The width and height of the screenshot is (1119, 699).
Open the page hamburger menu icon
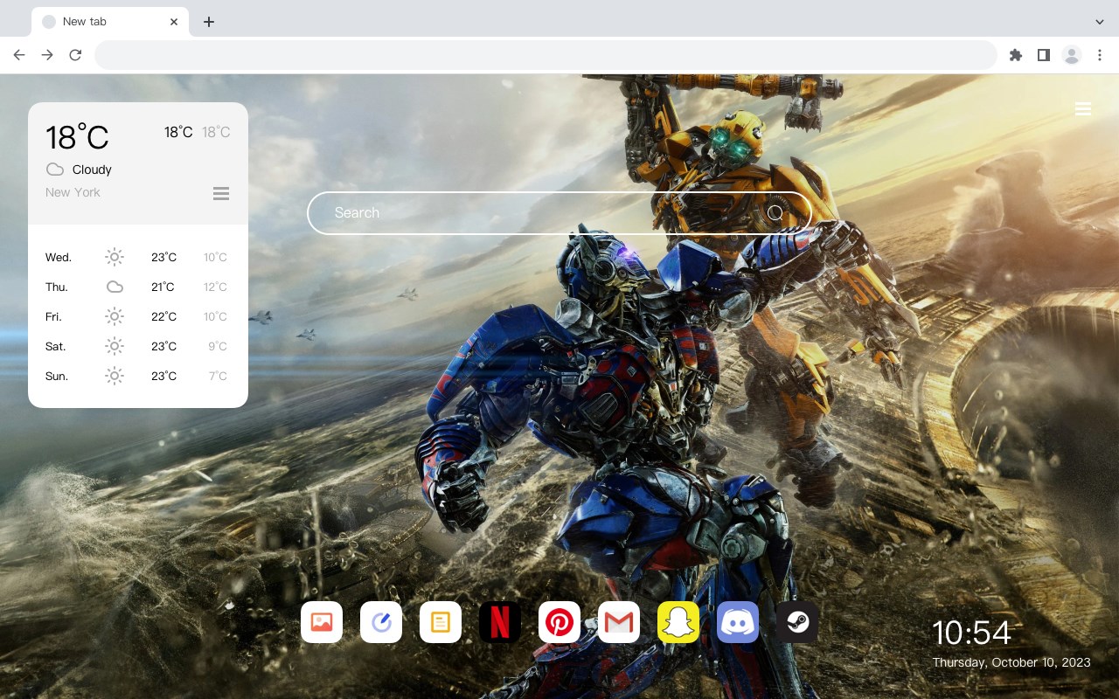pyautogui.click(x=1083, y=108)
